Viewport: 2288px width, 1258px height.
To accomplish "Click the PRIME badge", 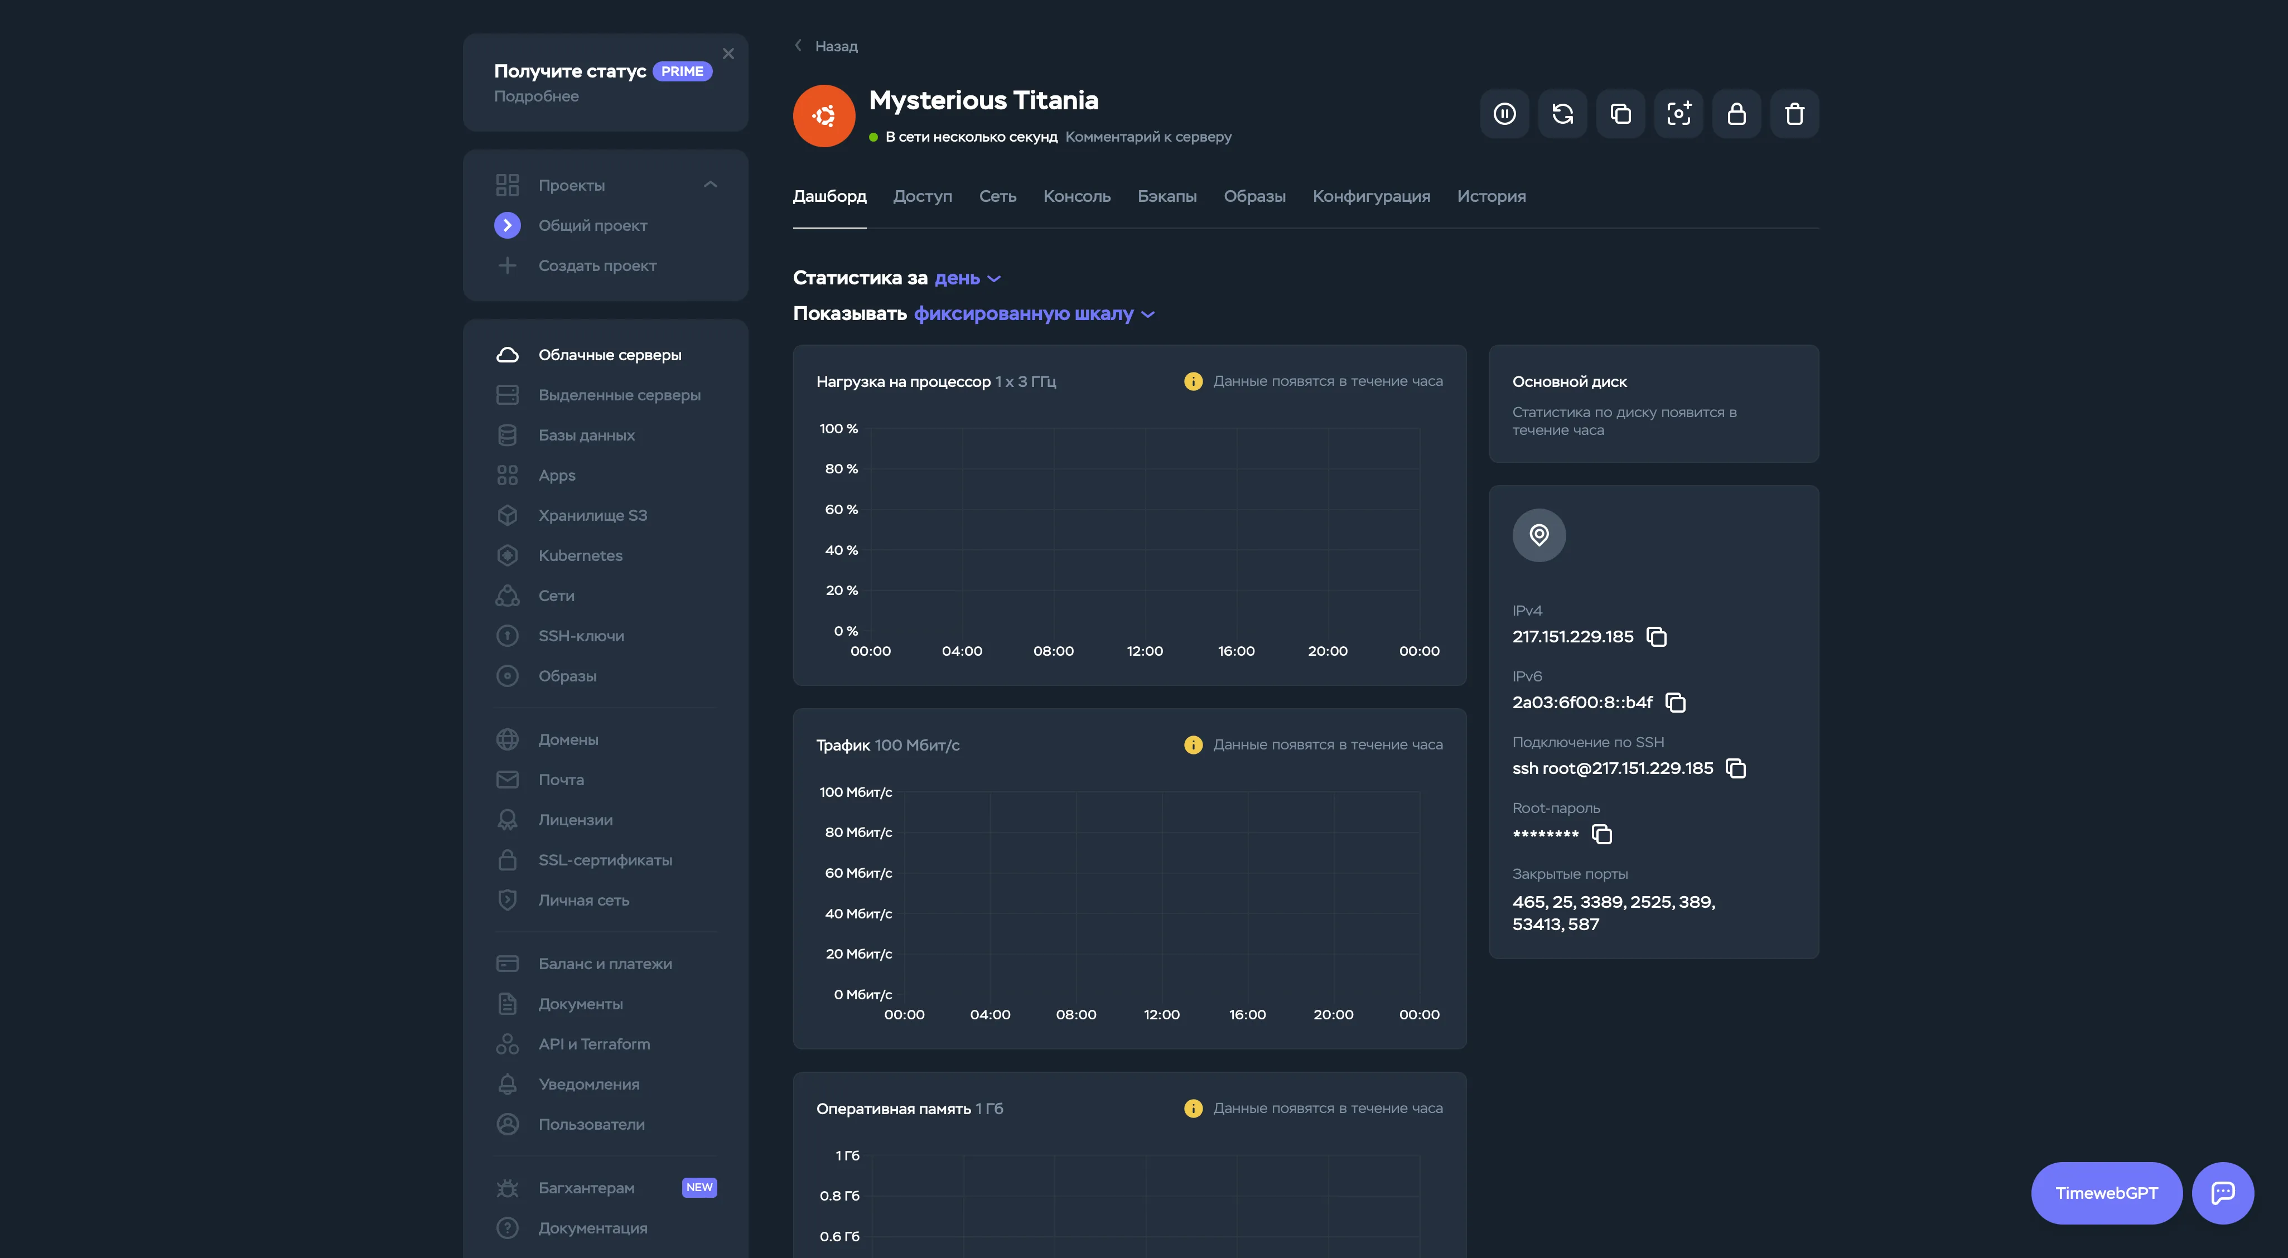I will [x=682, y=71].
